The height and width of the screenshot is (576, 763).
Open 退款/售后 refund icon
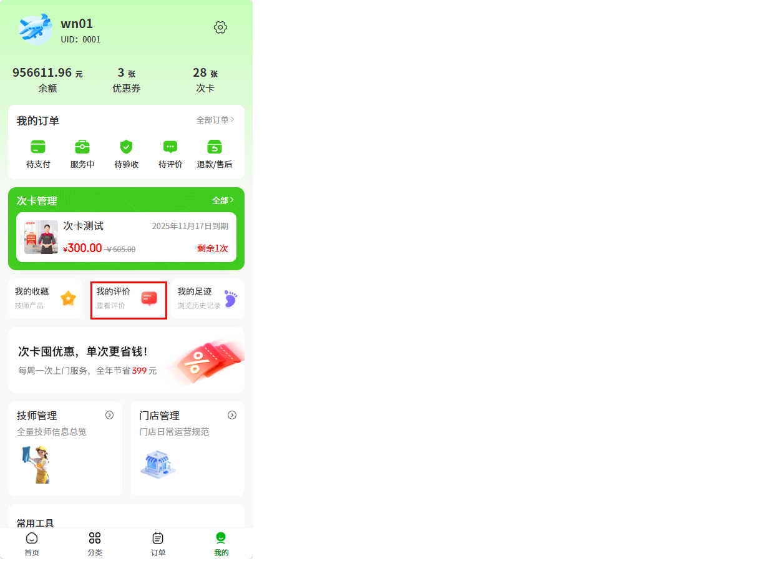(x=215, y=147)
